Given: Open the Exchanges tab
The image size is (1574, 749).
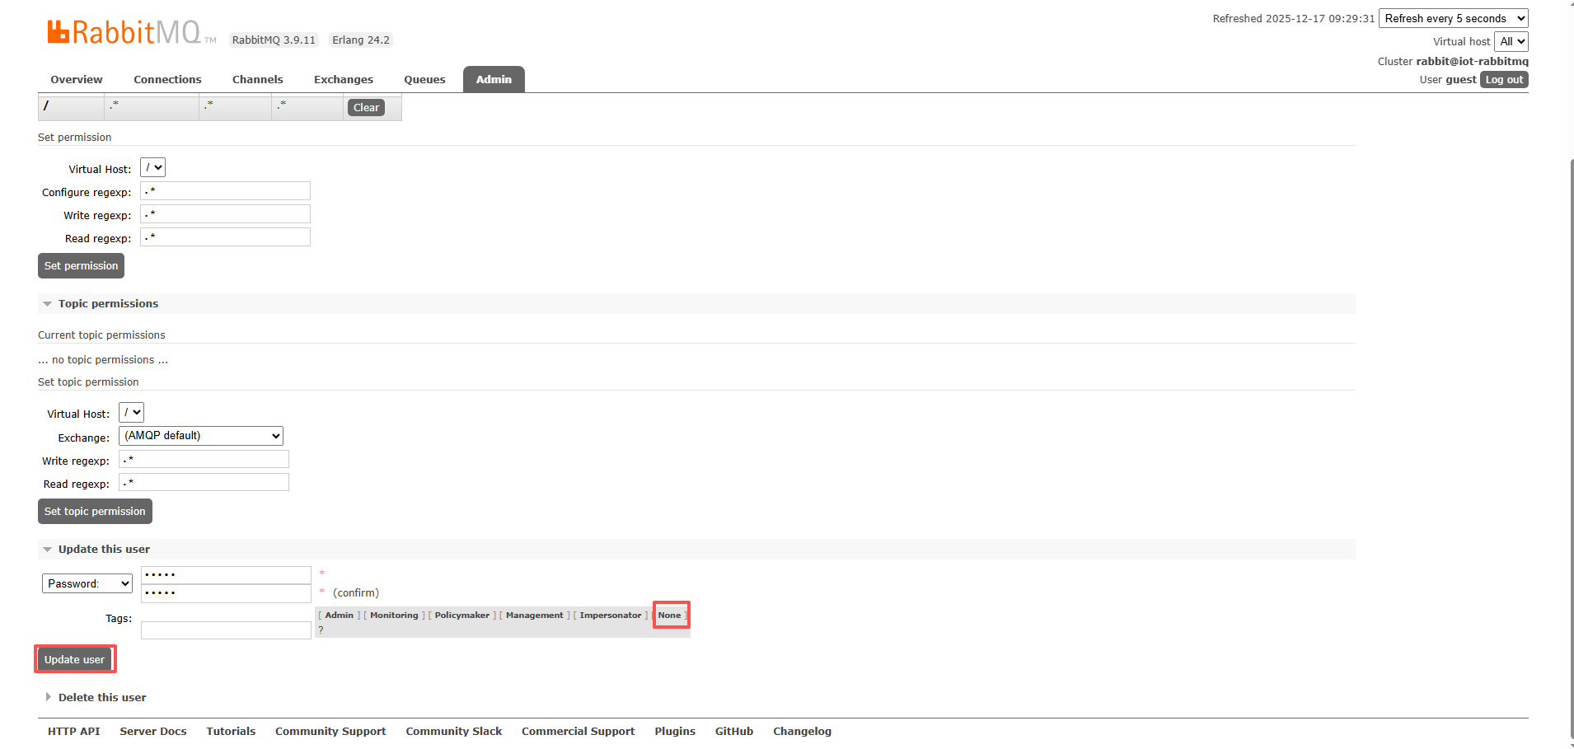Looking at the screenshot, I should [343, 80].
